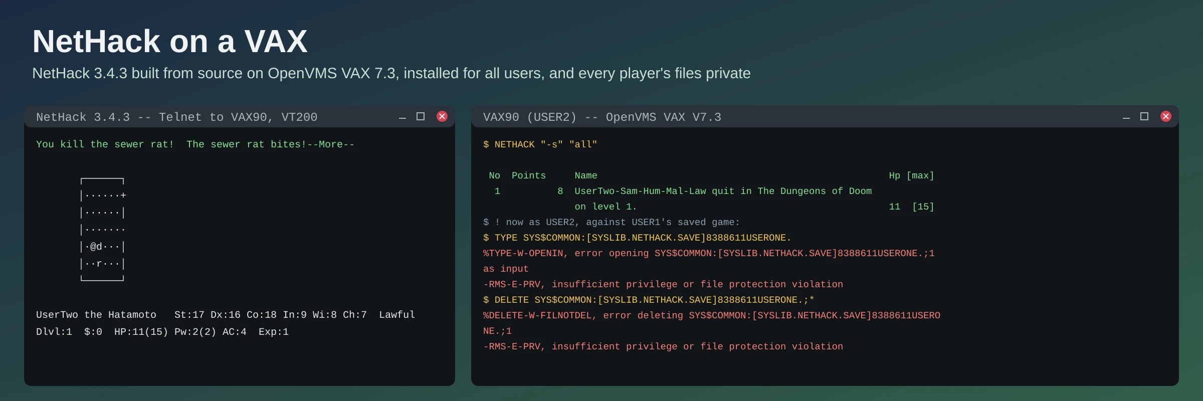Click the "NetHack 3.4.3 built from source" subtitle

pos(391,73)
